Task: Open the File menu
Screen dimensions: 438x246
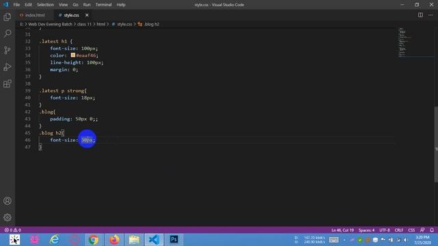Action: point(16,5)
